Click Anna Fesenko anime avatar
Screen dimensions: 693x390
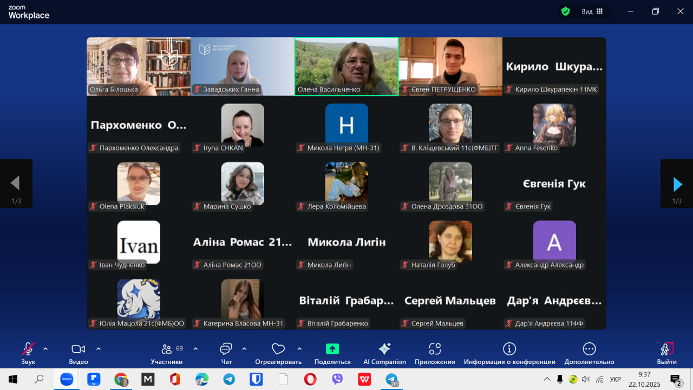click(554, 125)
